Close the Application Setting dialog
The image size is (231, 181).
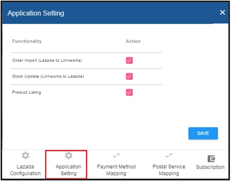click(222, 12)
